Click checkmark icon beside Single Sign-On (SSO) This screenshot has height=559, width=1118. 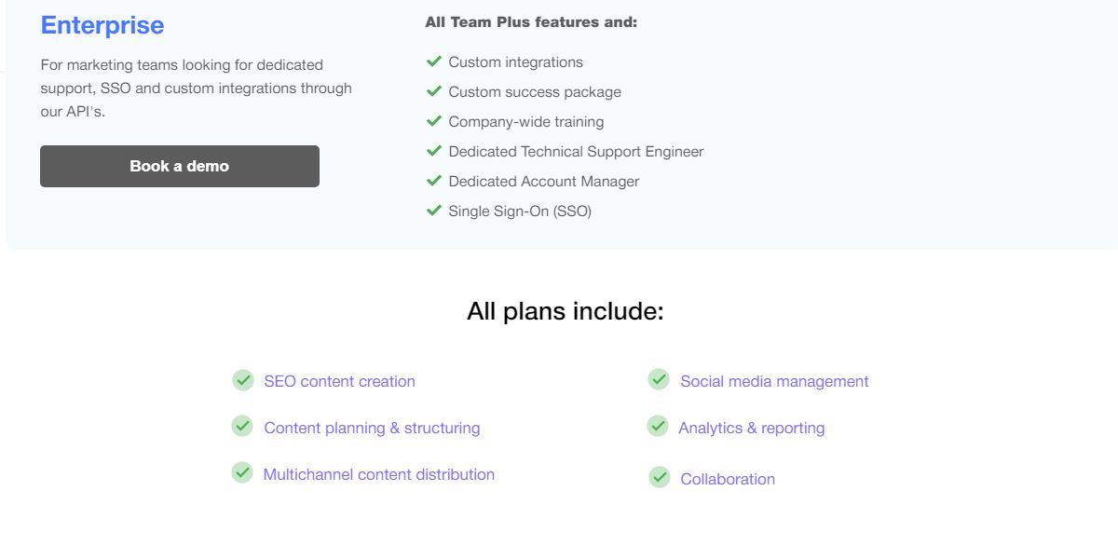pyautogui.click(x=433, y=211)
